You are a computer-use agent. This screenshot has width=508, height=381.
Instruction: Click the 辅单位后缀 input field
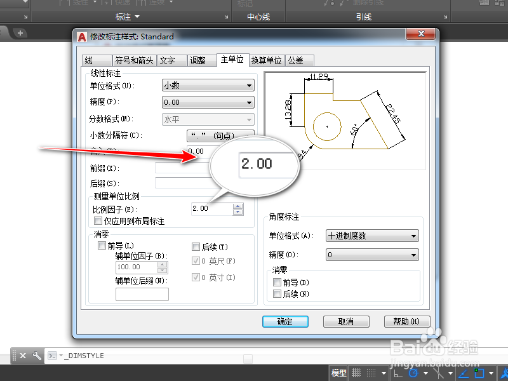point(141,294)
